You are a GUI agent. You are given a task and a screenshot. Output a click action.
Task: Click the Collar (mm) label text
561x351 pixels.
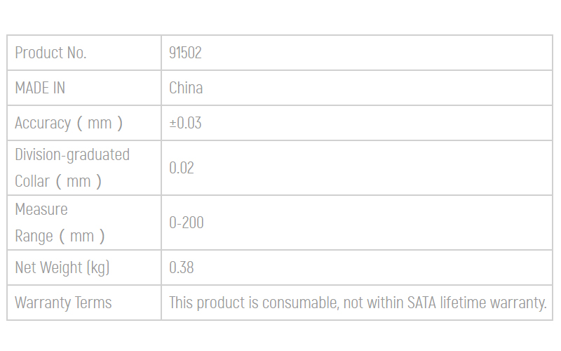tap(58, 181)
